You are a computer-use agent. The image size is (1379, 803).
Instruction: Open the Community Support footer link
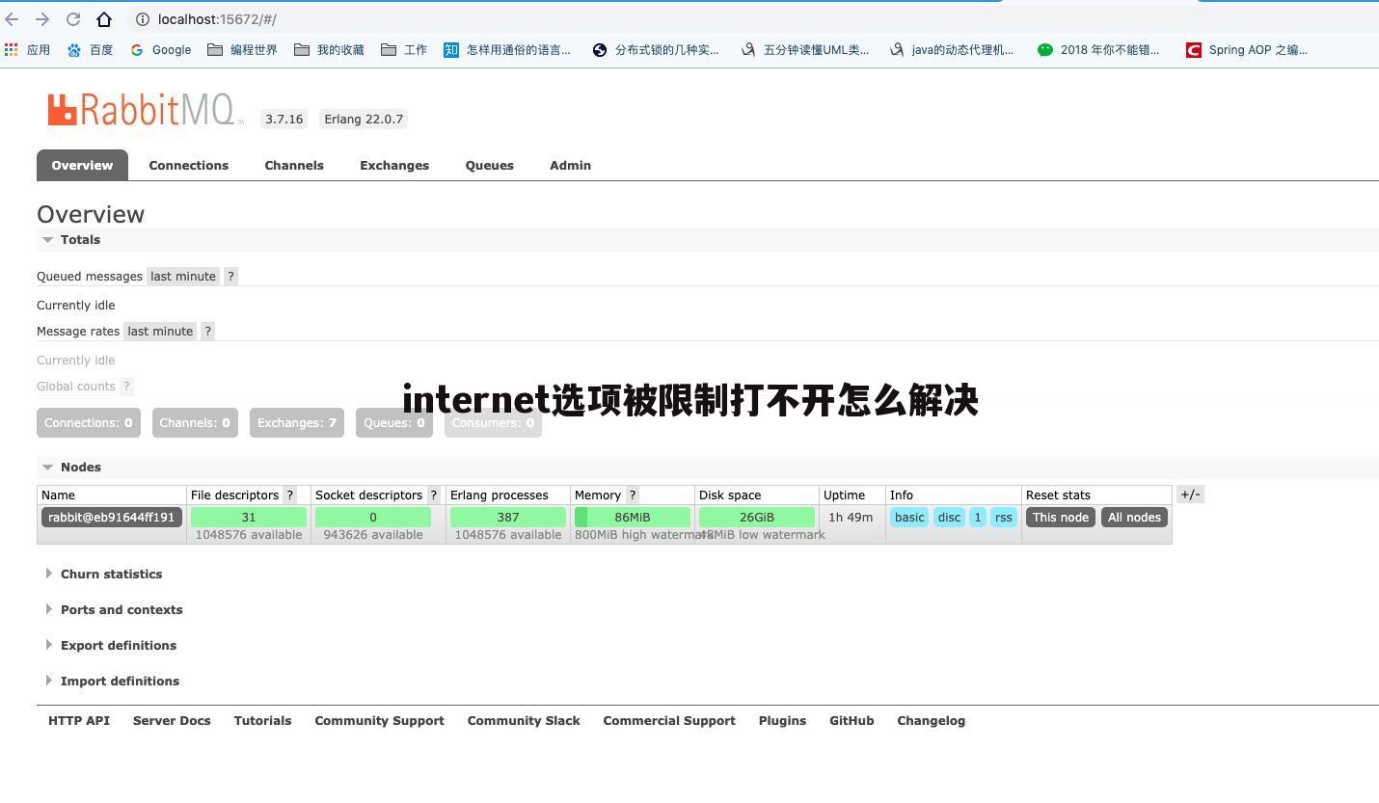pos(380,721)
